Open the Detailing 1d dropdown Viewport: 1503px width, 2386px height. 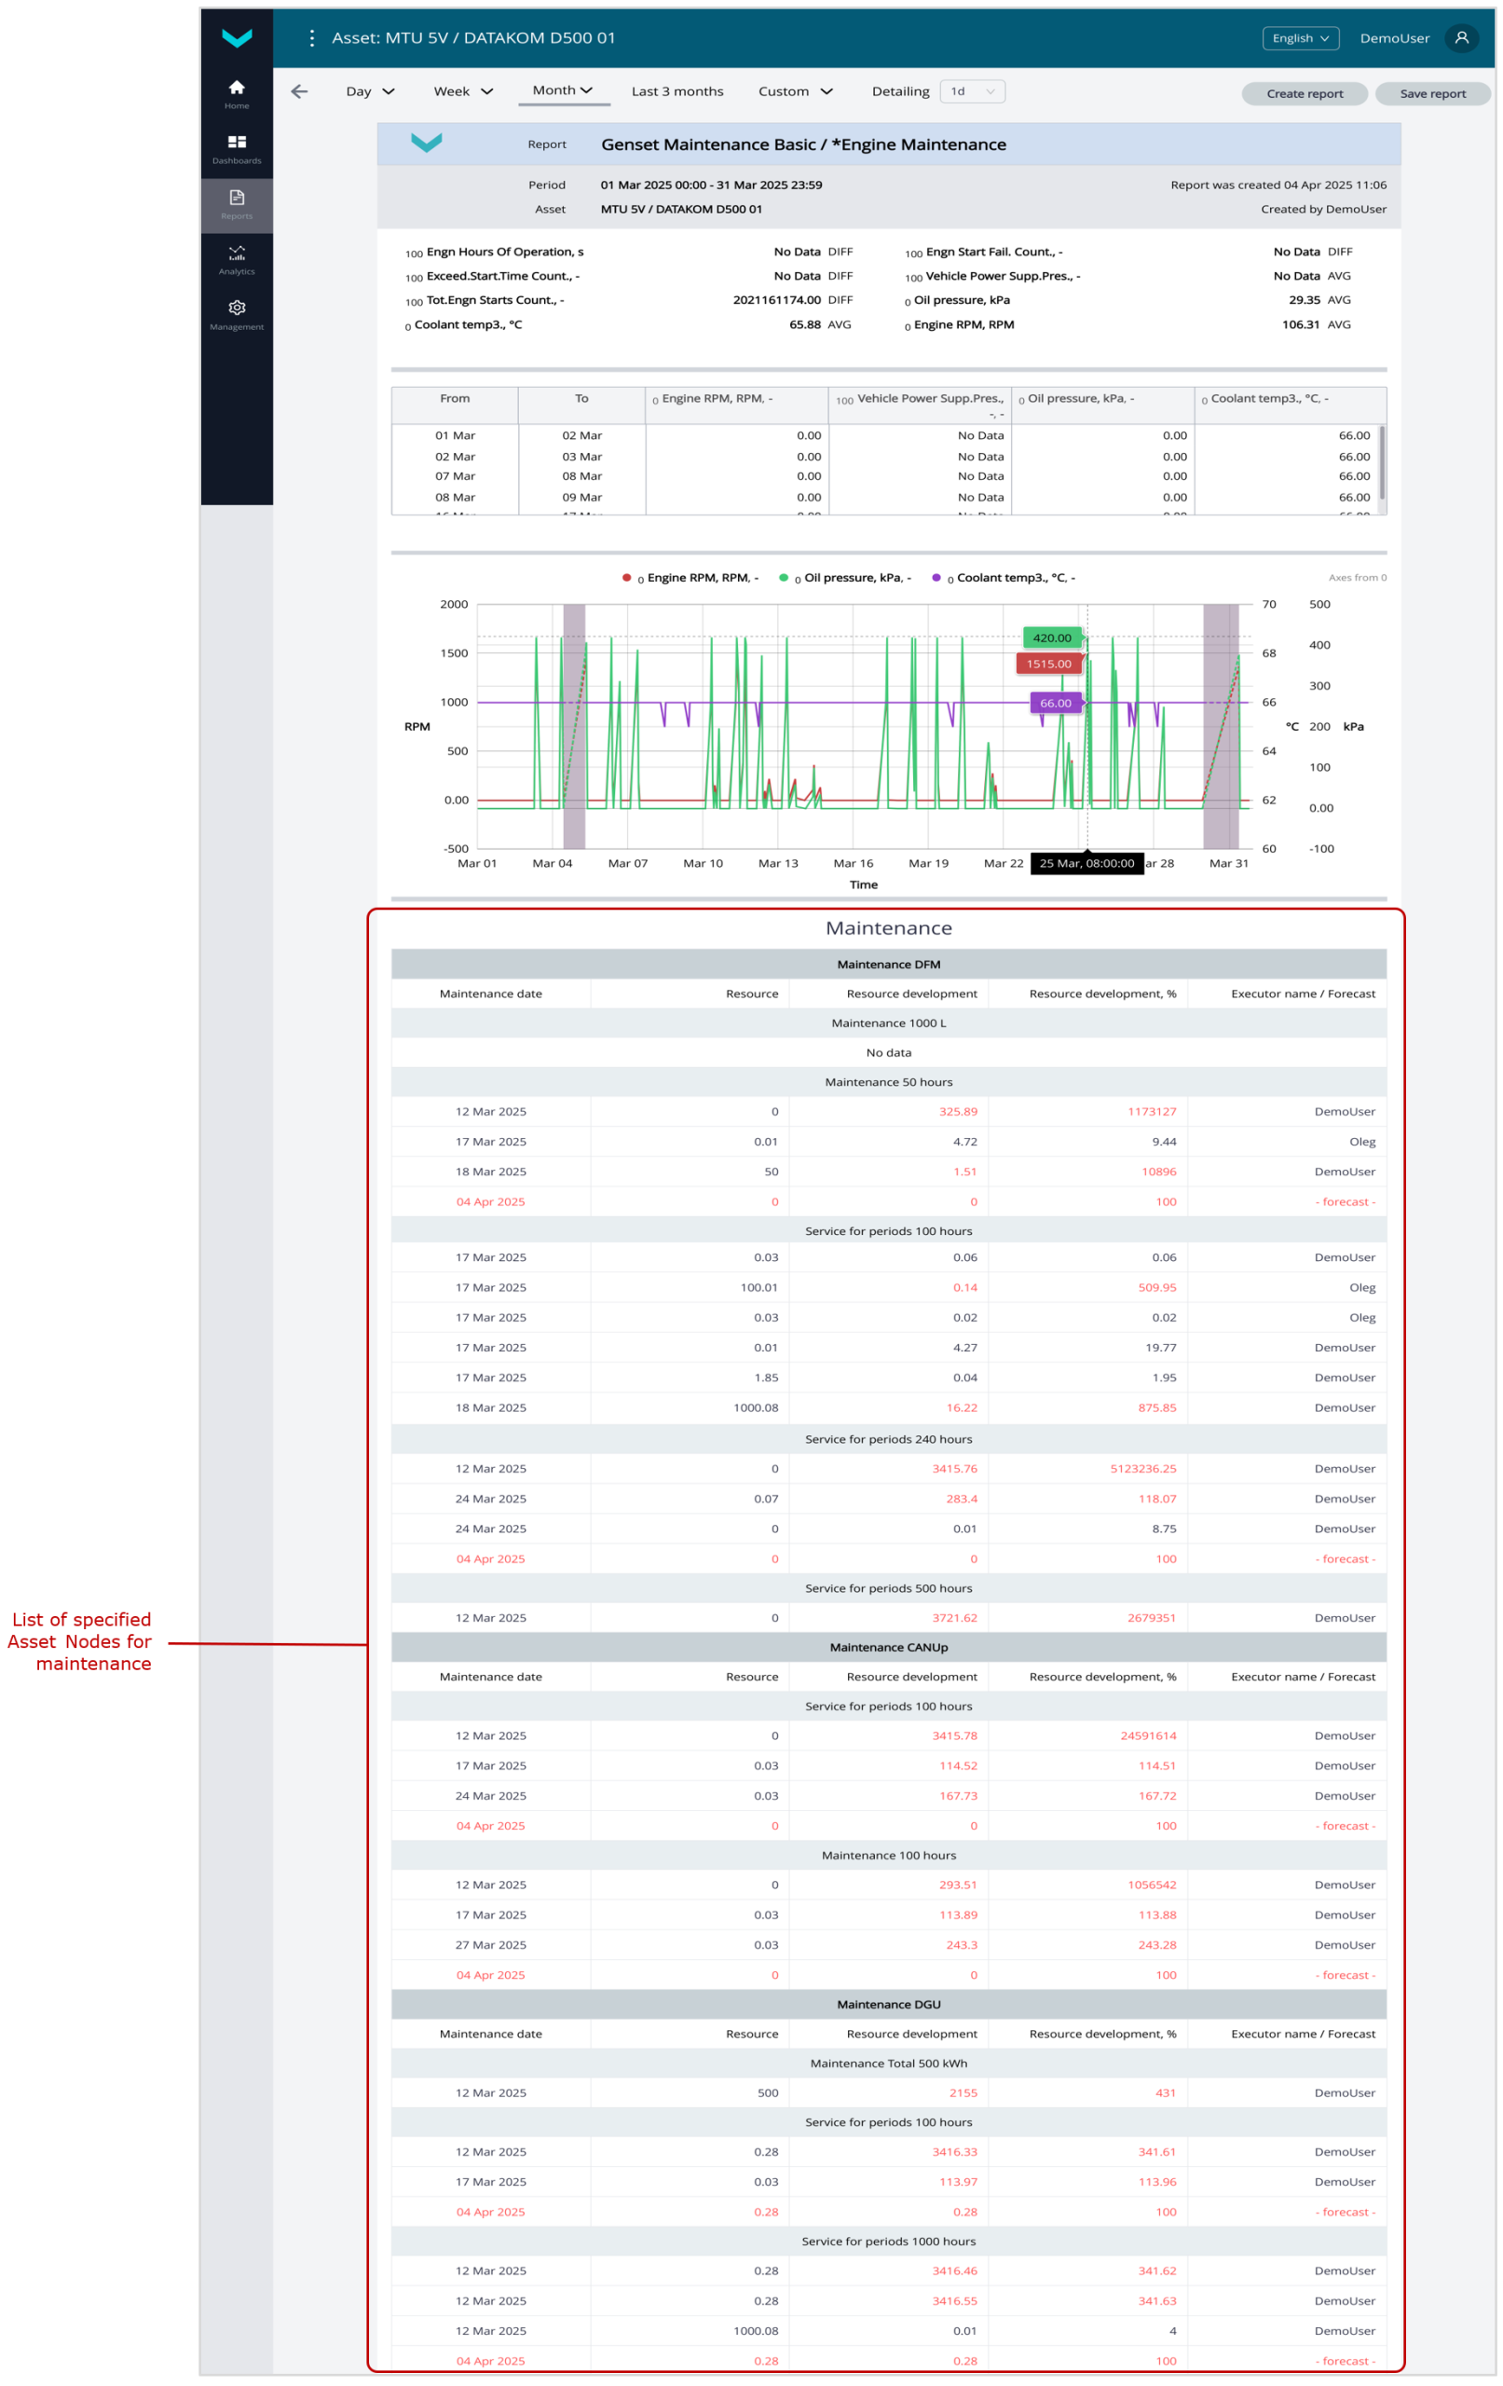pos(971,91)
